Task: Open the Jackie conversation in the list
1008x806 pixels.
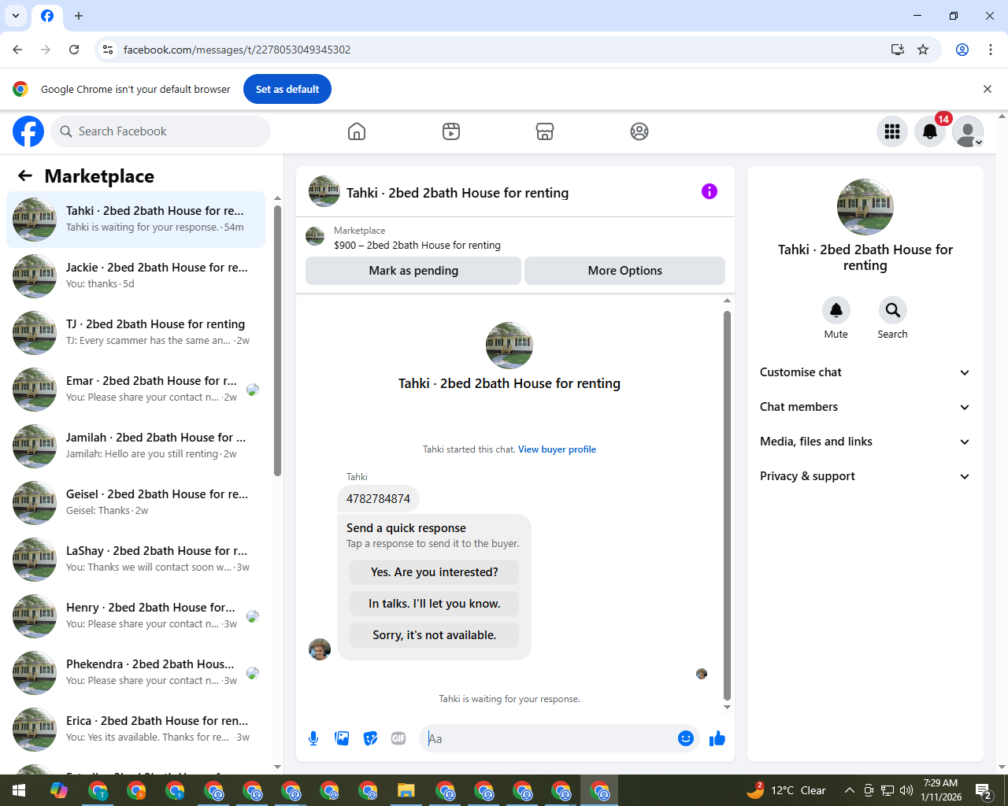Action: (x=135, y=275)
